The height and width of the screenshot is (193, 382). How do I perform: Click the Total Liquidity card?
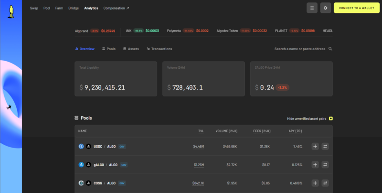click(116, 79)
